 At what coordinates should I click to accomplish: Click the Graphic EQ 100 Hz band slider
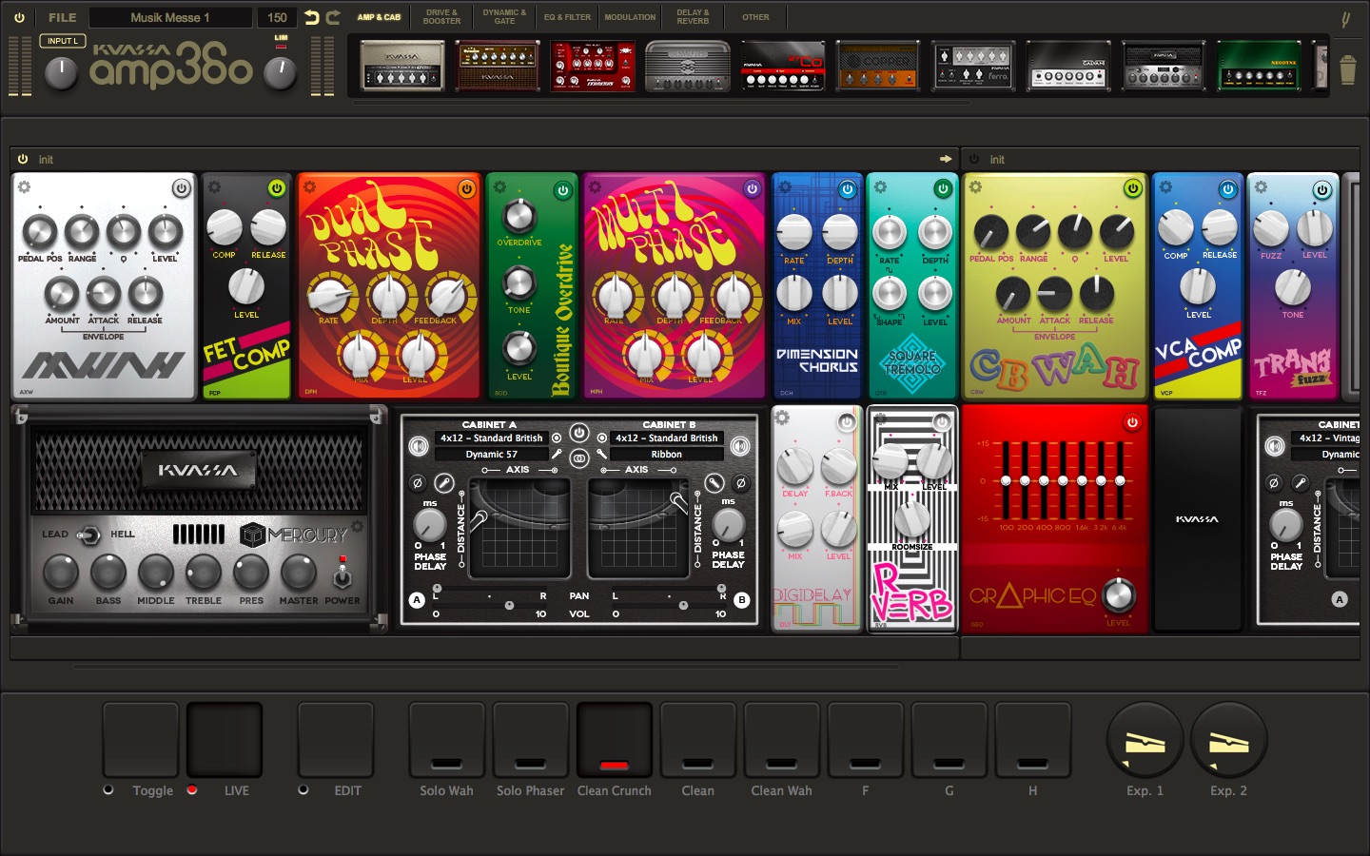coord(1006,480)
